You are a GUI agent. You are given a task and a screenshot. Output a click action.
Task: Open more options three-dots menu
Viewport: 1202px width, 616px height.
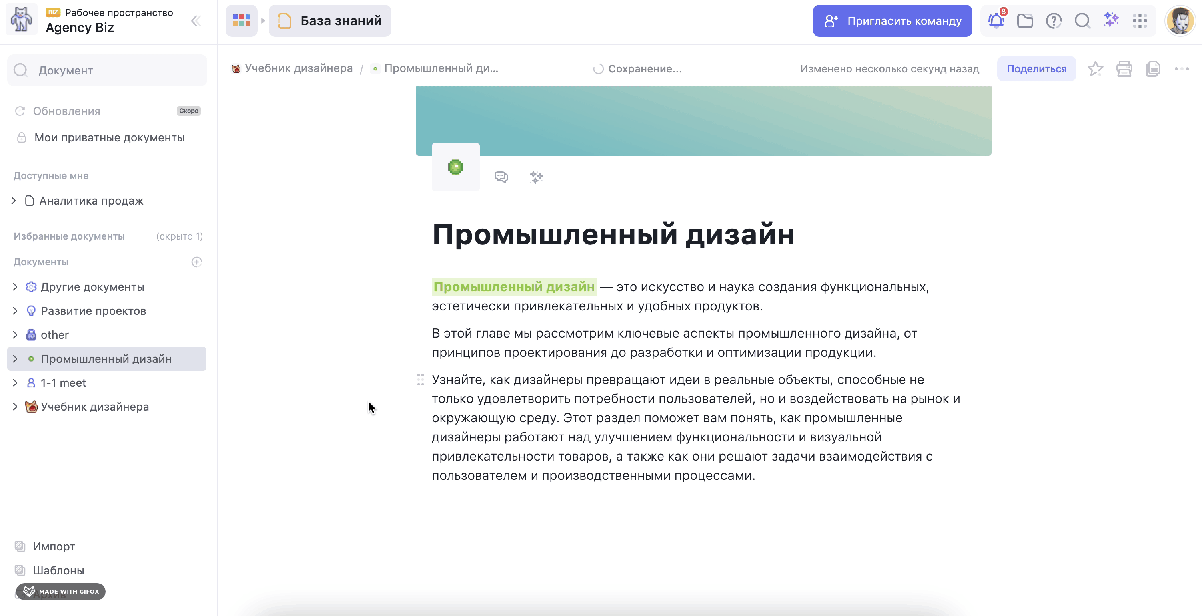pyautogui.click(x=1182, y=69)
